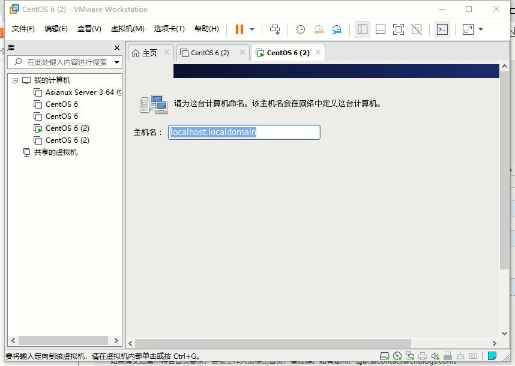The image size is (515, 366).
Task: Click VM view scroll down arrow
Action: (504, 334)
